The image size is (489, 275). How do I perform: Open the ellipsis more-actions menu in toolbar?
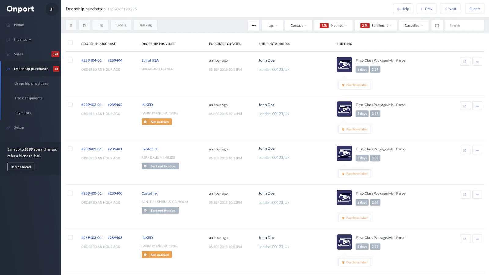(253, 25)
